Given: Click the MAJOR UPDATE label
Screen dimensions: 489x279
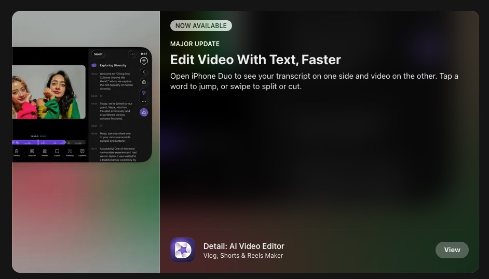Looking at the screenshot, I should point(195,44).
